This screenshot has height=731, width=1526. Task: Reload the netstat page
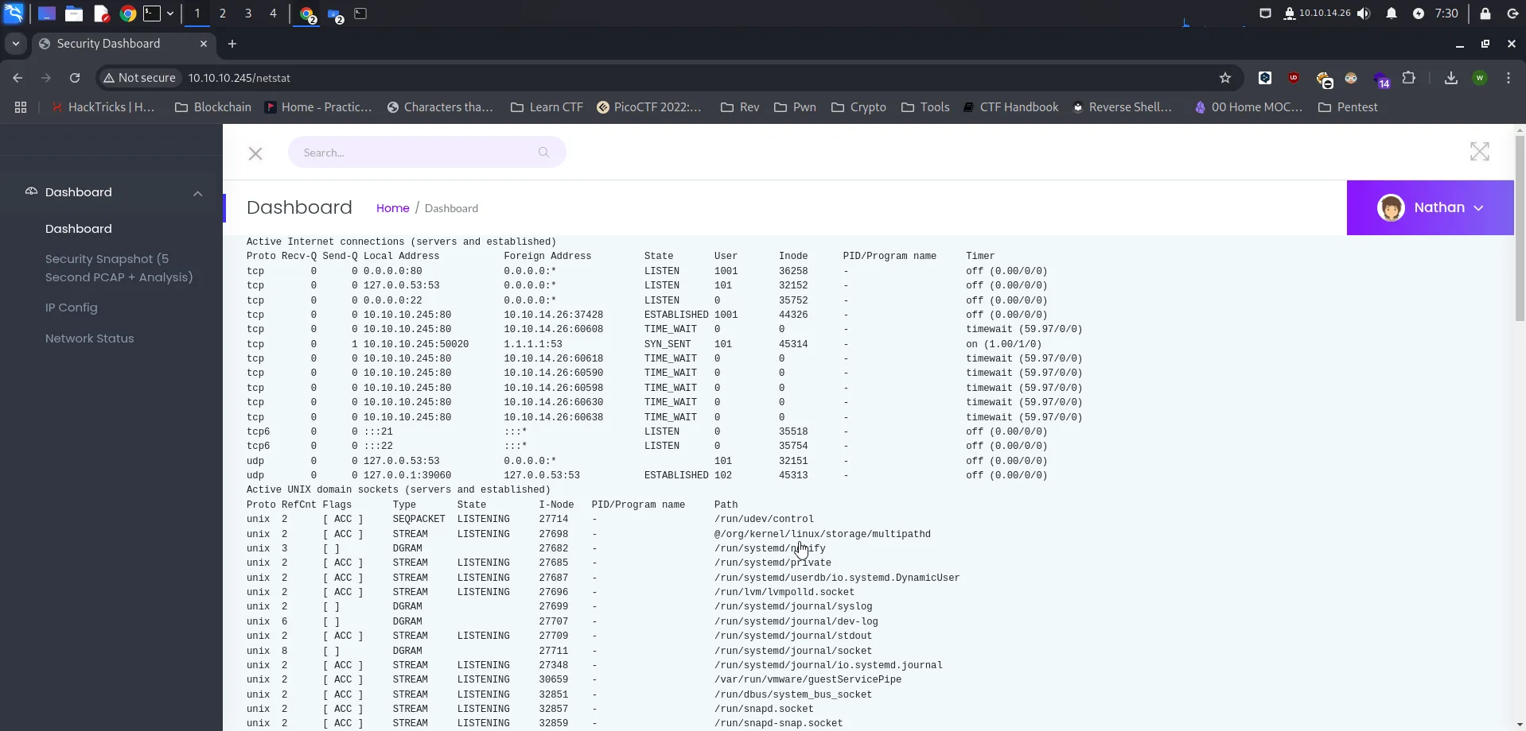[x=75, y=78]
